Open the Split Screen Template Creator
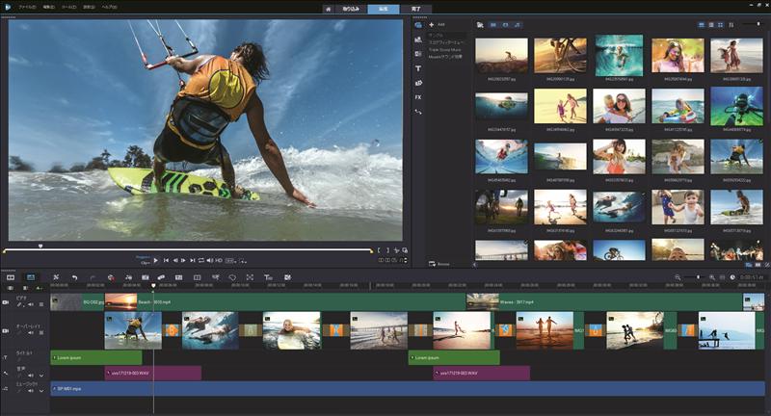This screenshot has height=416, width=771. [x=287, y=277]
